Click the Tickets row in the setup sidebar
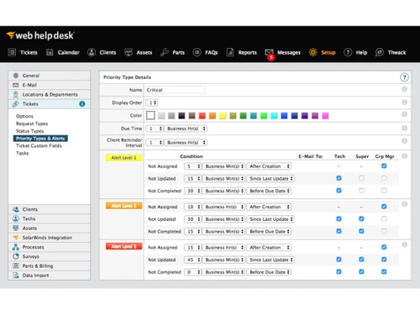This screenshot has height=315, width=420. click(x=50, y=104)
